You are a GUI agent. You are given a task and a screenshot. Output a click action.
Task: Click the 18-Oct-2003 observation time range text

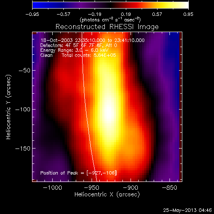click(92, 40)
